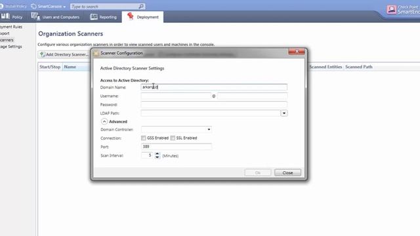Enable the GSS Enabled checkbox

(143, 138)
